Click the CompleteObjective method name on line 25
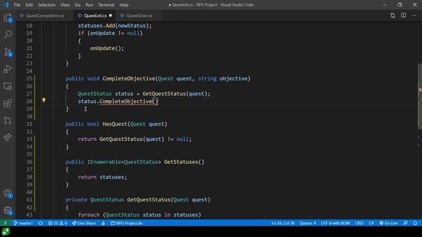 pyautogui.click(x=129, y=78)
